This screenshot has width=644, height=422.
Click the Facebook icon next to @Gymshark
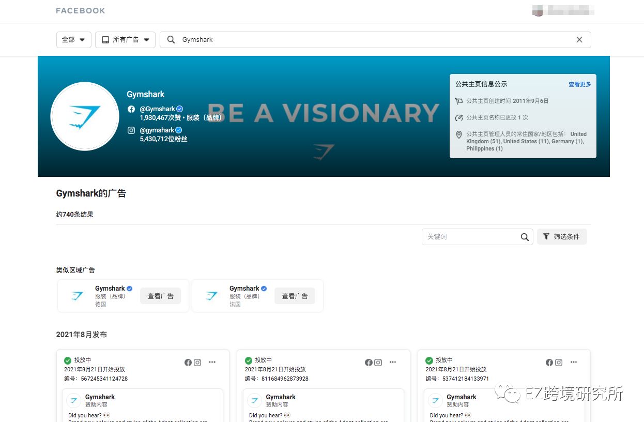point(131,109)
